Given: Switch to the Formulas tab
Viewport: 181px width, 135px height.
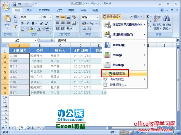Looking at the screenshot, I should click(59, 10).
